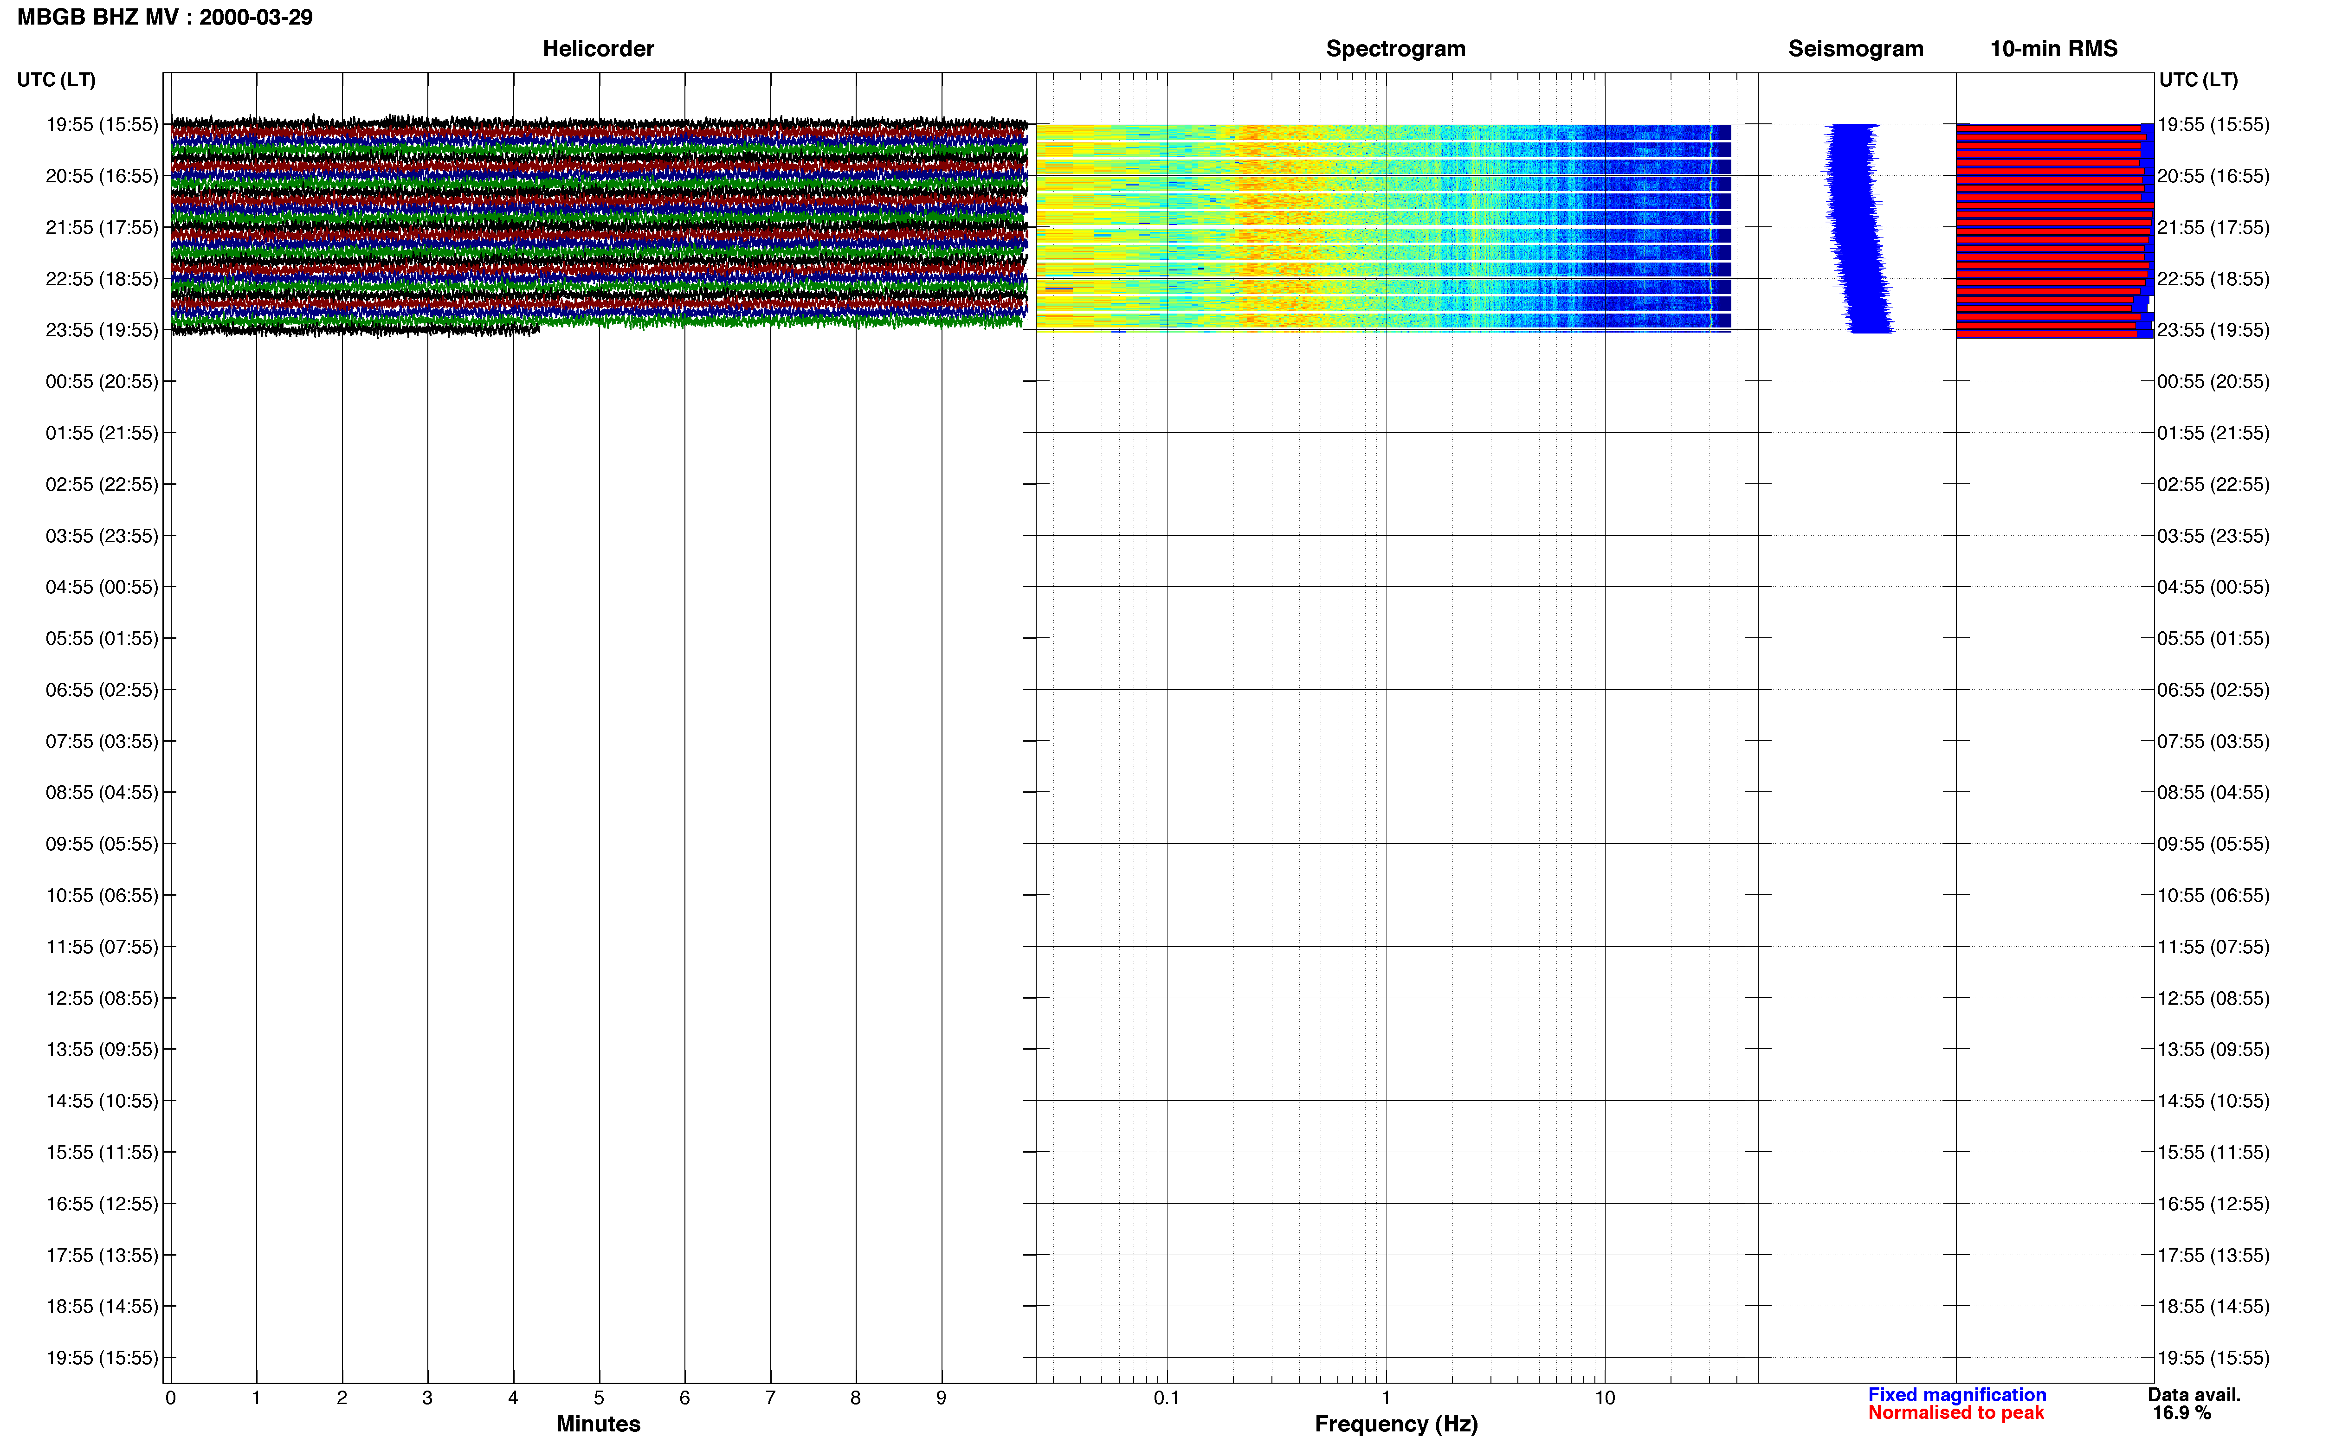Click tick '9' on the Minutes axis

(x=941, y=1397)
